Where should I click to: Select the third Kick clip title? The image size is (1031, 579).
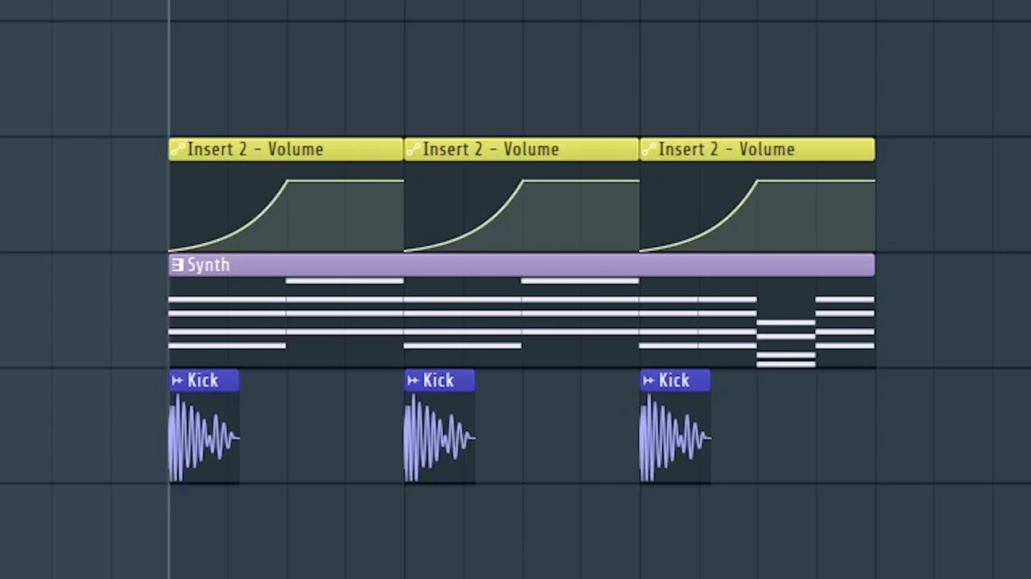click(675, 380)
